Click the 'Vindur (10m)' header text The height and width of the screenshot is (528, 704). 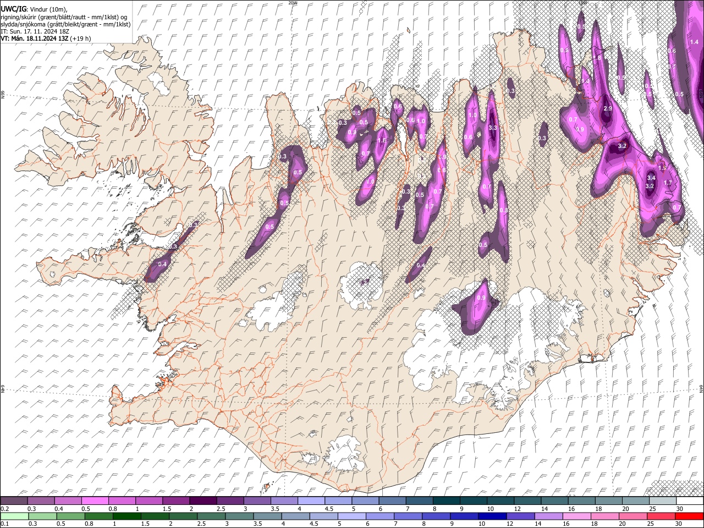[48, 9]
